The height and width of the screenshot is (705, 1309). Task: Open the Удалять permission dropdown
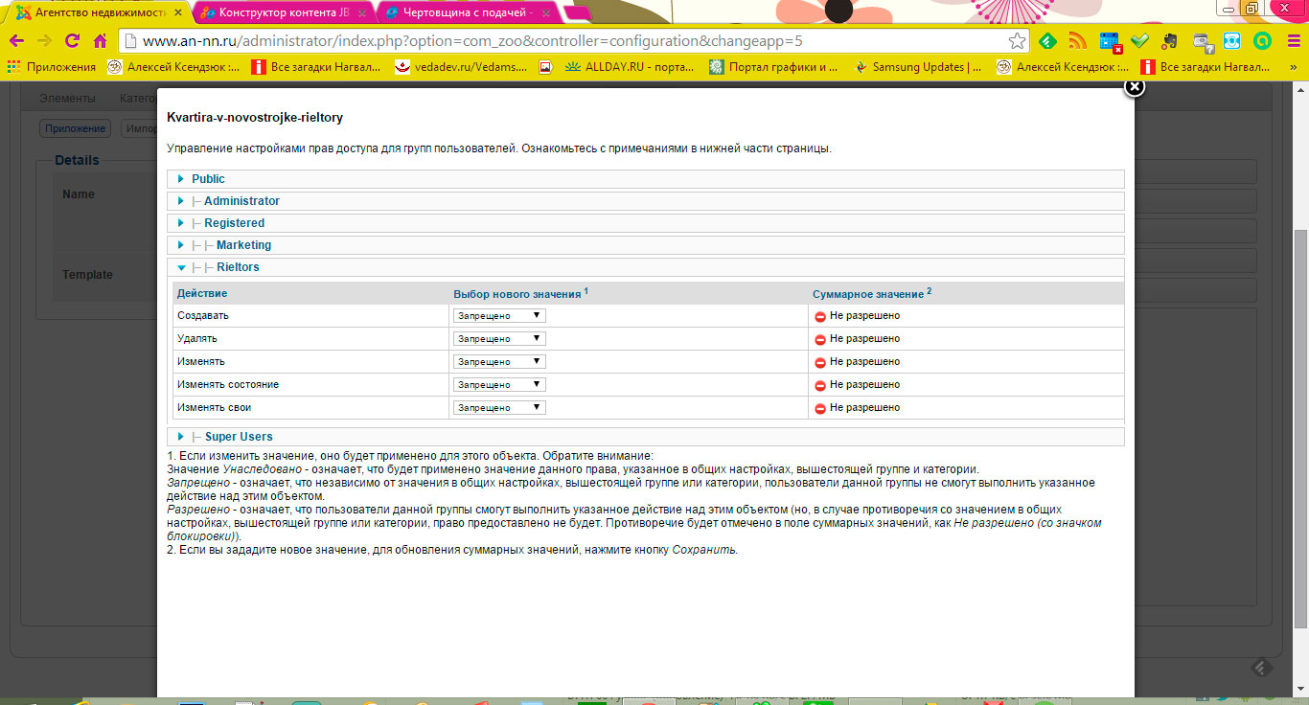pos(499,339)
